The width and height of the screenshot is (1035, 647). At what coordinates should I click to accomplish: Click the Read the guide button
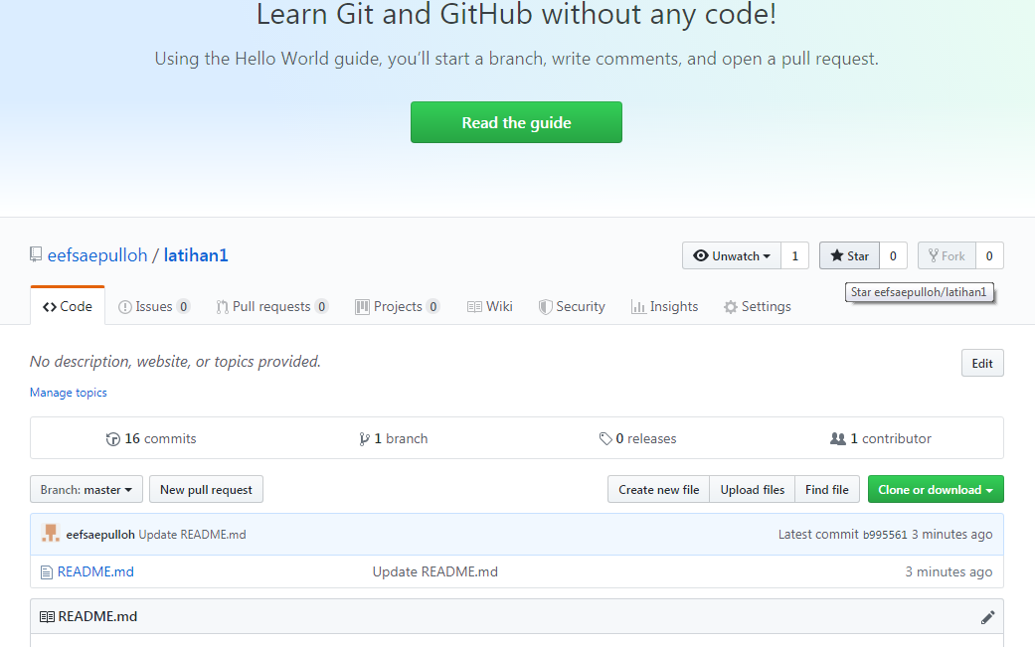[x=516, y=121]
